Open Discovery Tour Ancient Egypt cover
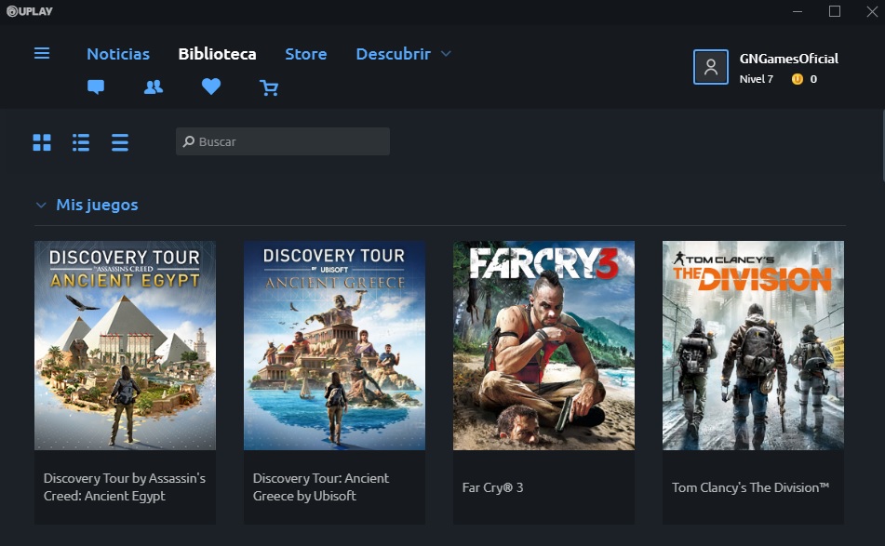The height and width of the screenshot is (546, 885). click(125, 346)
